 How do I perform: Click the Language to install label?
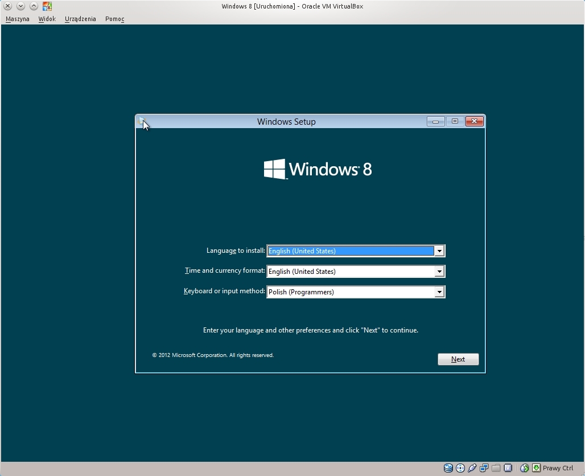point(236,251)
